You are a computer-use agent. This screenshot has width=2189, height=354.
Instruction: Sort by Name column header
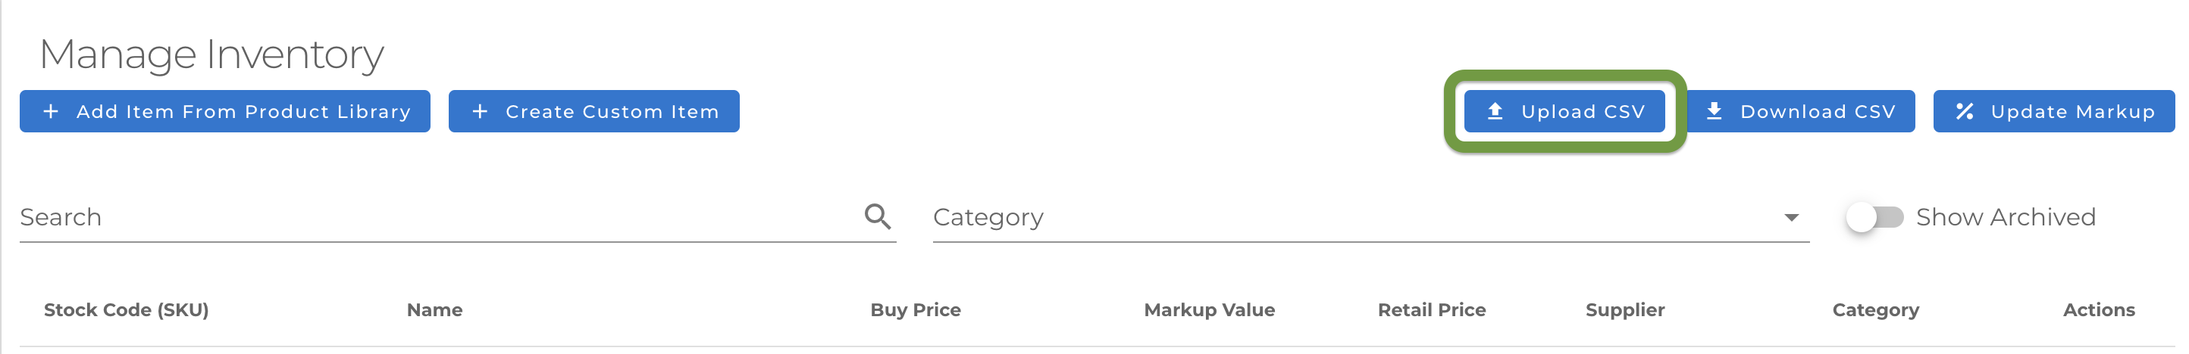pyautogui.click(x=434, y=310)
